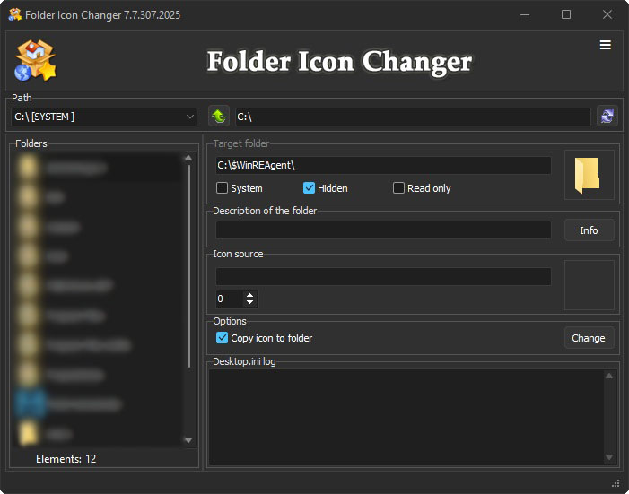629x494 pixels.
Task: Click the folder description input field
Action: [383, 230]
